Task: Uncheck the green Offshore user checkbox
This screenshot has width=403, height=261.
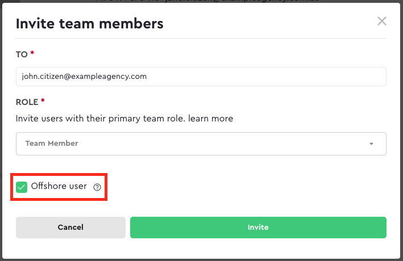Action: coord(22,187)
